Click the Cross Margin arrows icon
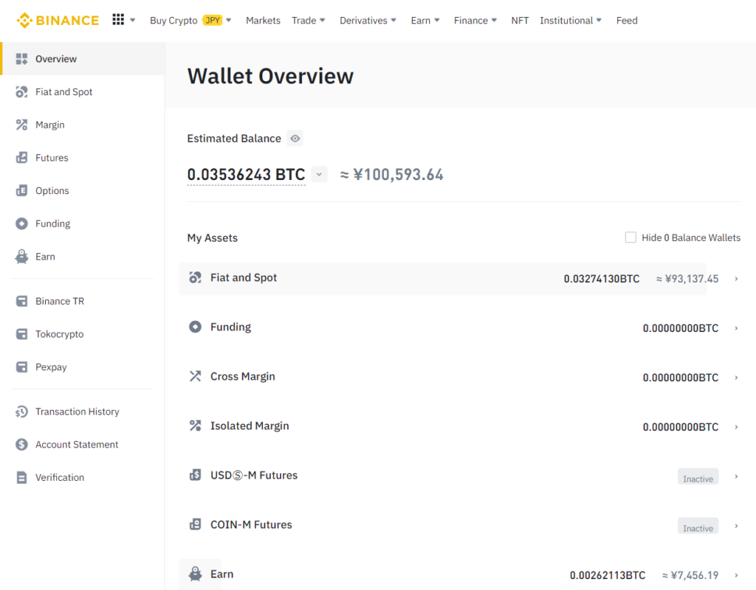 (x=195, y=376)
